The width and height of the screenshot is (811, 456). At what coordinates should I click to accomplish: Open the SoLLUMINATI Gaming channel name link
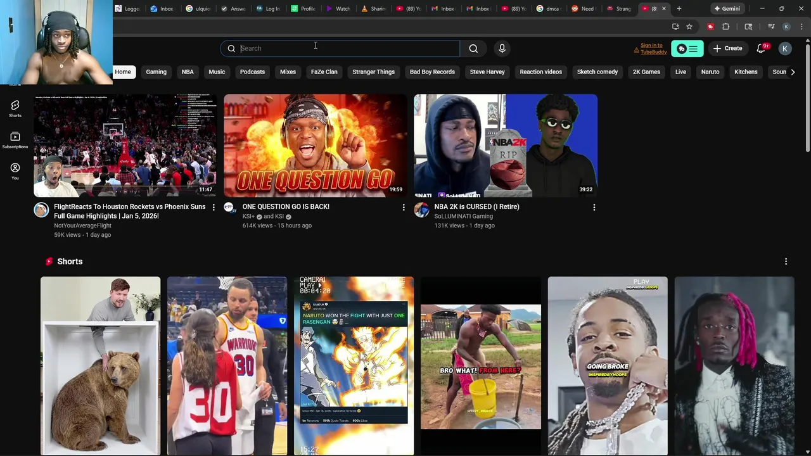tap(463, 216)
